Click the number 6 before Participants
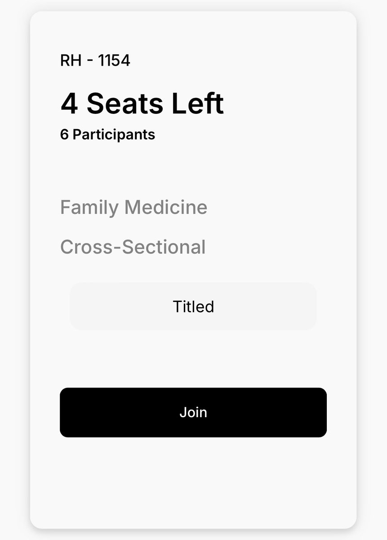The height and width of the screenshot is (540, 387). [x=64, y=134]
